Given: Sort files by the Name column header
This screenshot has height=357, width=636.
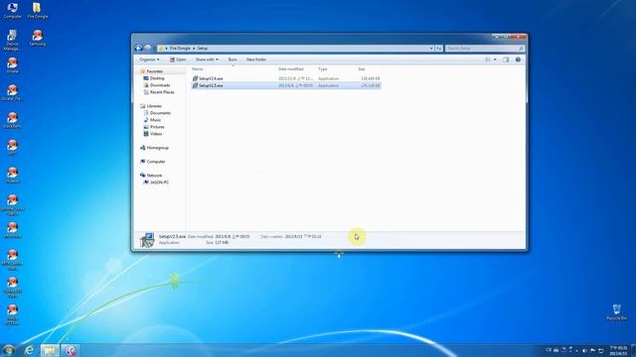Looking at the screenshot, I should tap(197, 69).
